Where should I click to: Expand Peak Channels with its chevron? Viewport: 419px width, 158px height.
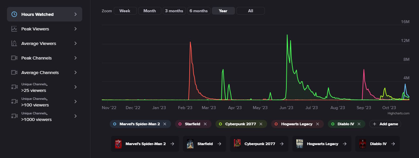coord(76,58)
